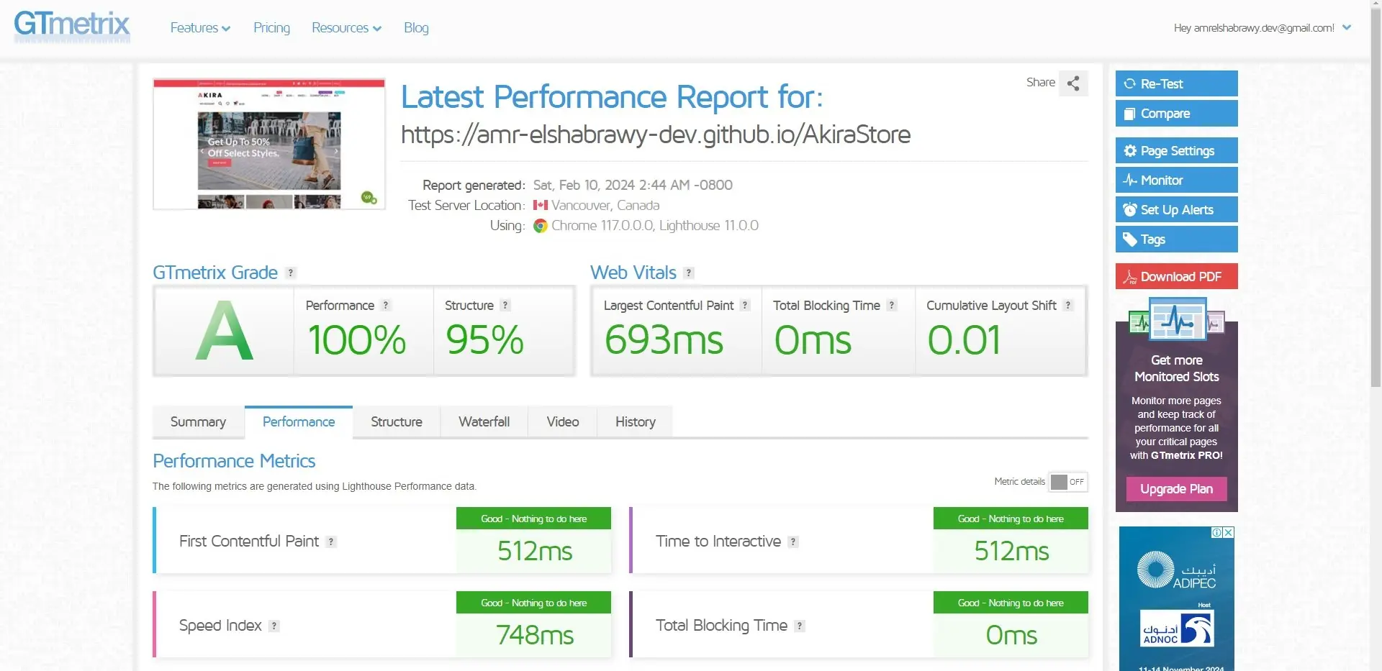The width and height of the screenshot is (1382, 671).
Task: Click the Performance Metrics heading
Action: click(234, 461)
